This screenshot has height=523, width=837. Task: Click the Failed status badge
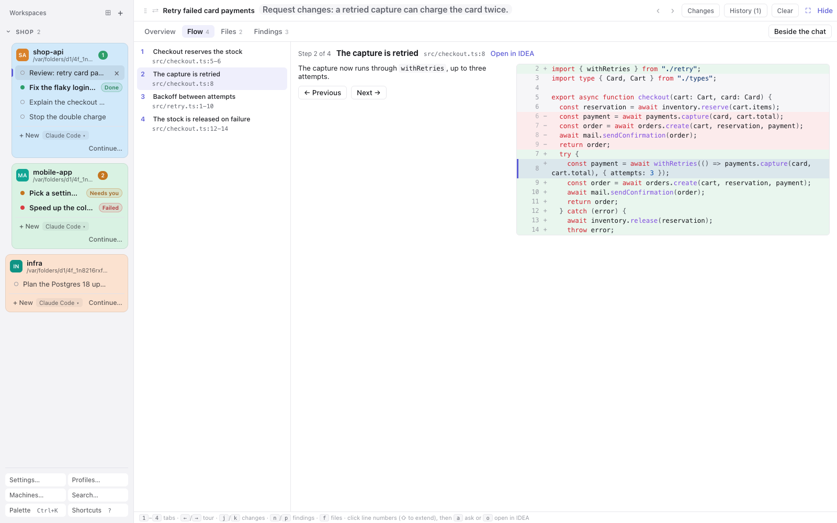(x=110, y=208)
